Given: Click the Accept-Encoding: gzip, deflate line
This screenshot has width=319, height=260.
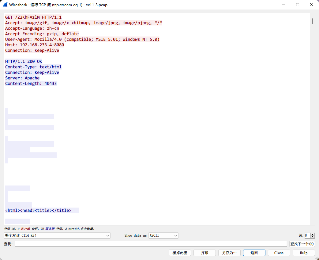Looking at the screenshot, I should tap(42, 34).
